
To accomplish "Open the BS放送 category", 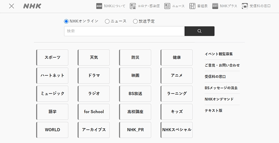I will [x=135, y=94].
